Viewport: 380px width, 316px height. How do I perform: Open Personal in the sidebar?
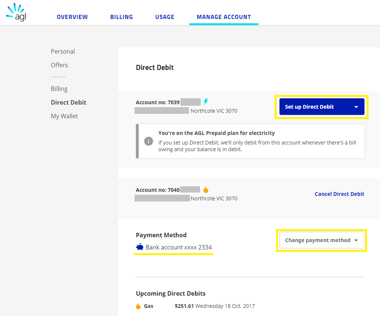tap(63, 51)
